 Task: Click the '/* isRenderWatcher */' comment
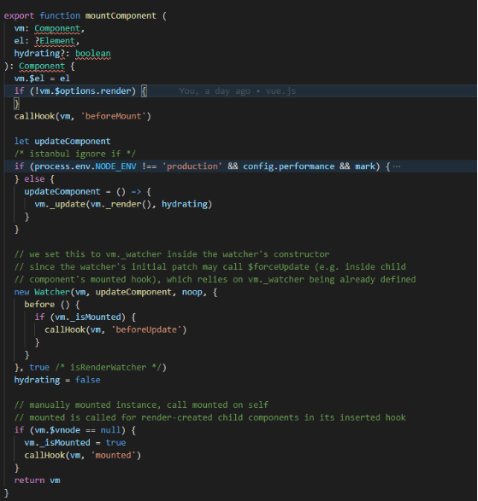tap(109, 368)
